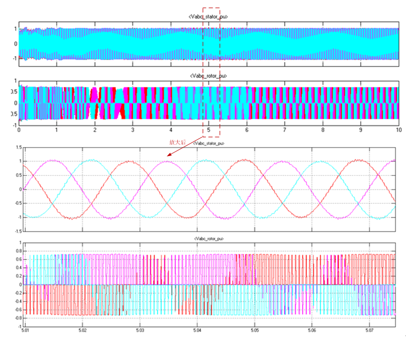Click the -0.2 y-axis label of the zoomed rotor plot
This screenshot has width=406, height=340.
click(x=18, y=293)
